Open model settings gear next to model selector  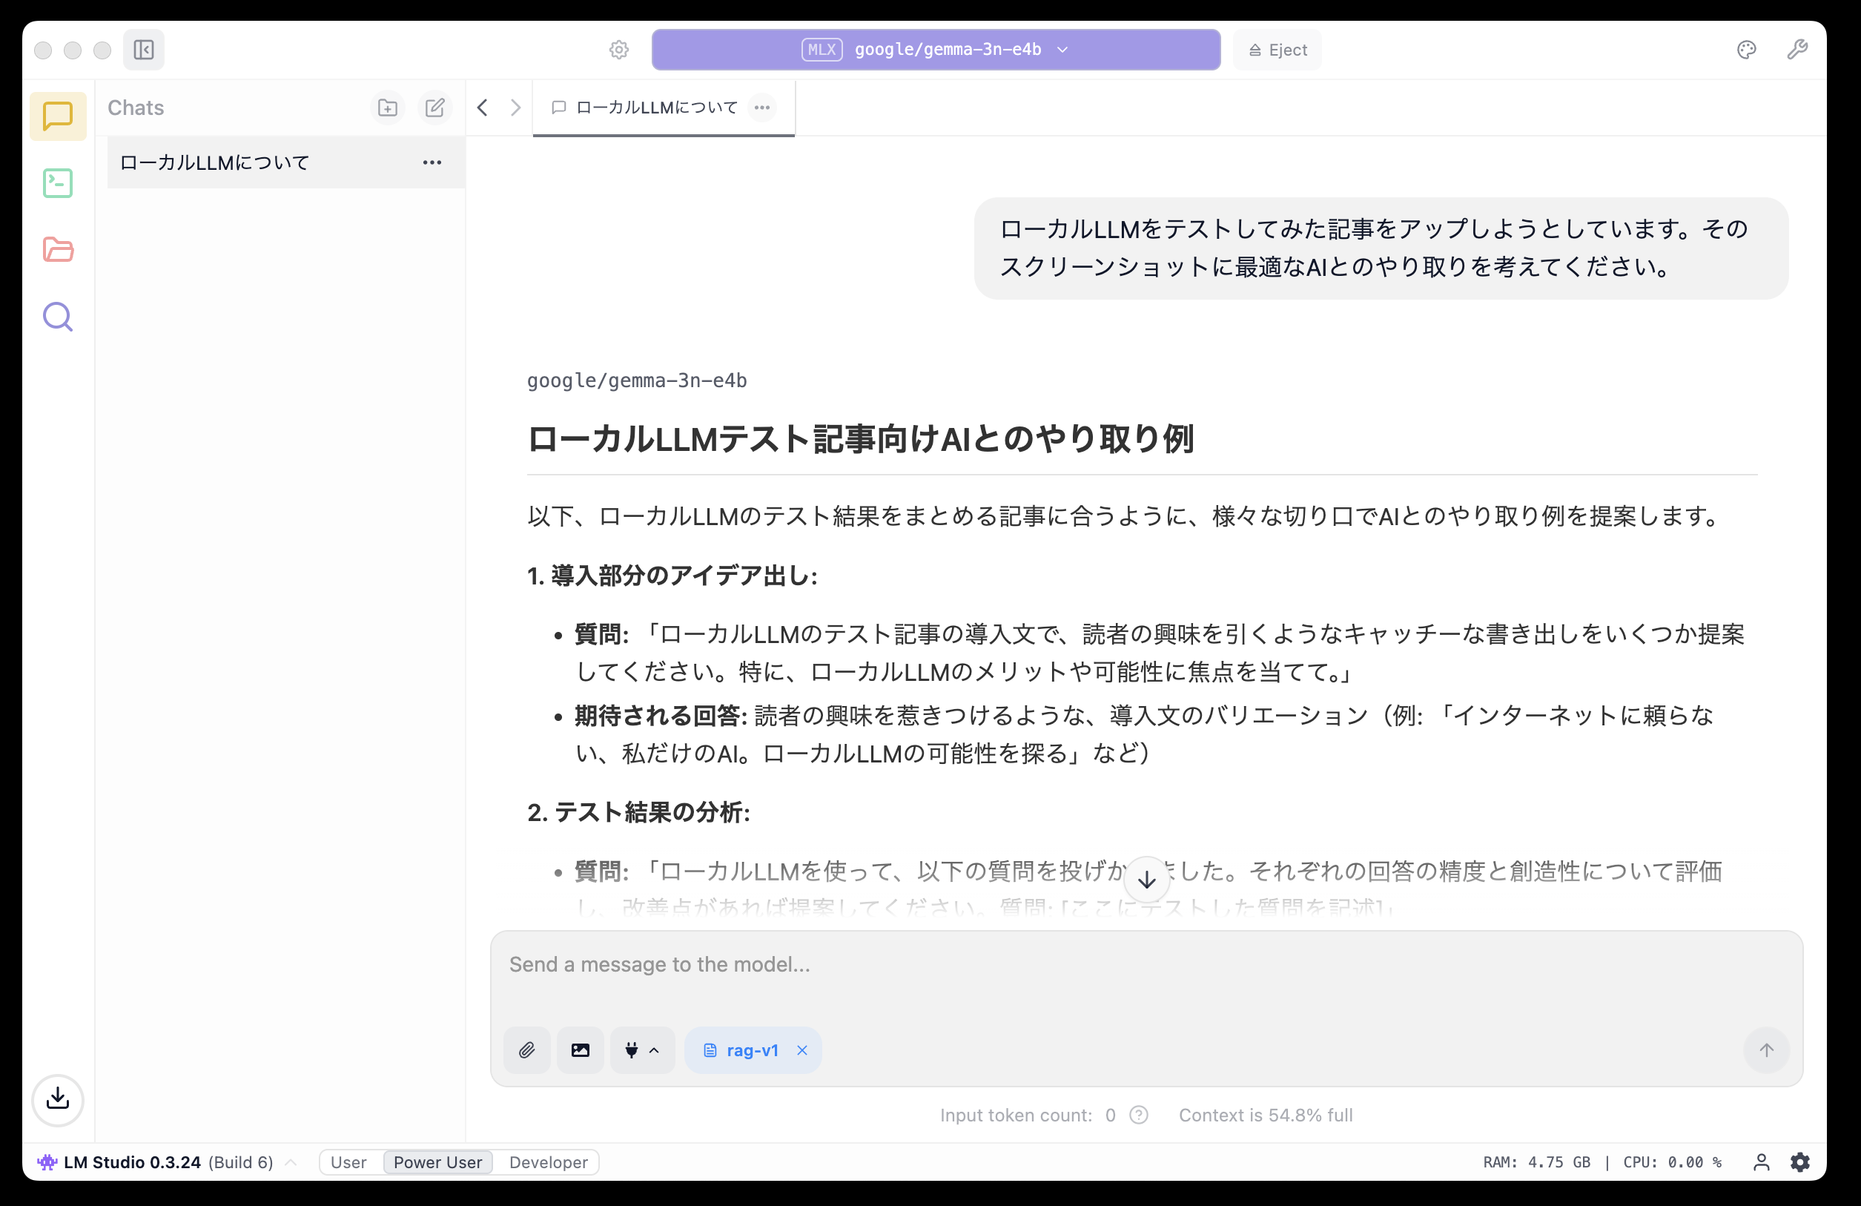click(618, 50)
